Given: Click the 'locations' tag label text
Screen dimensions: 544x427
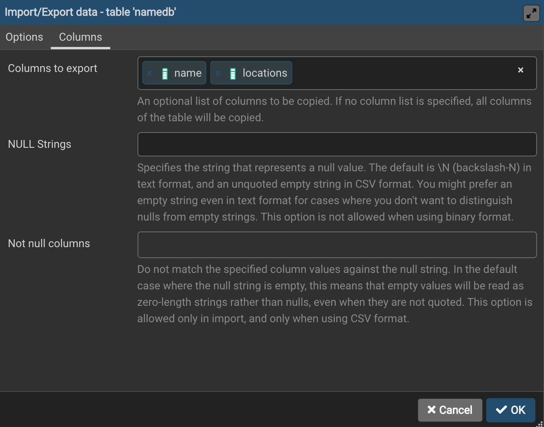Looking at the screenshot, I should [265, 73].
